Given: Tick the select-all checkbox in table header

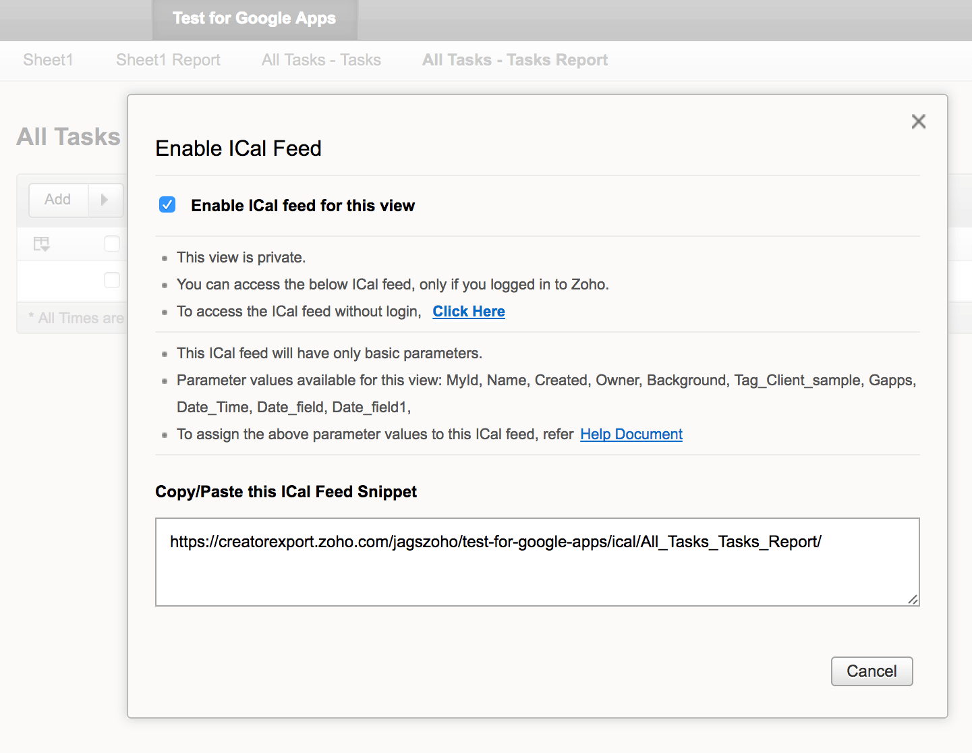Looking at the screenshot, I should (112, 244).
